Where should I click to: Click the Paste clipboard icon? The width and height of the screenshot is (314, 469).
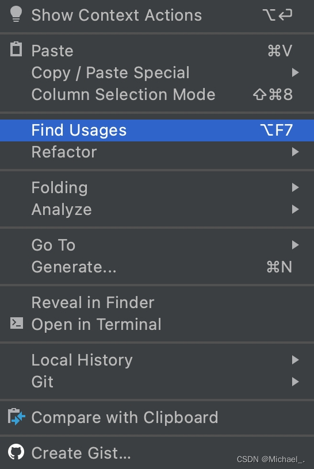[16, 49]
